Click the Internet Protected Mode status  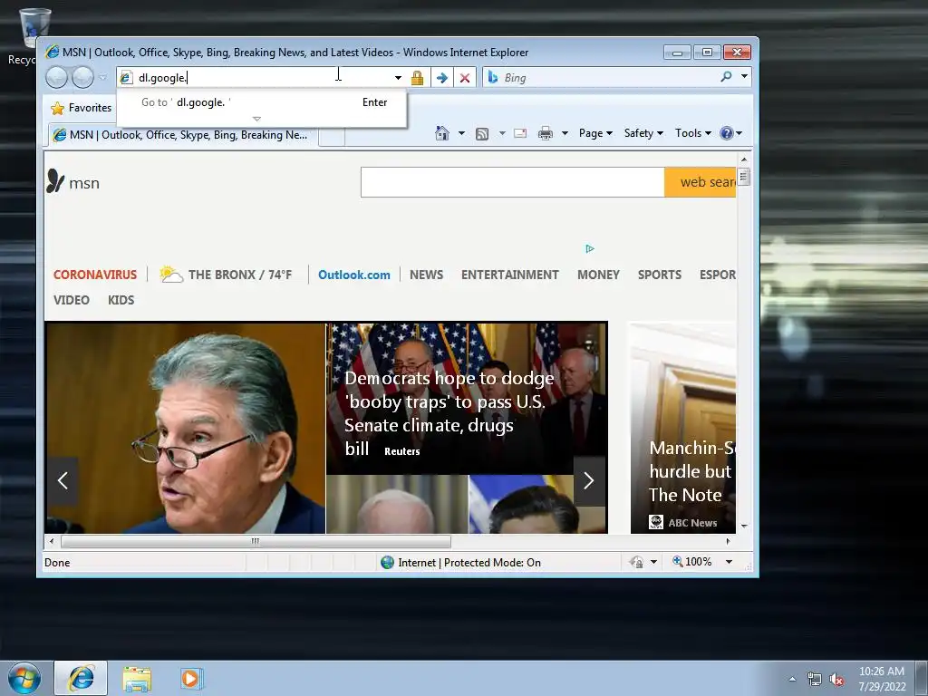coord(460,562)
